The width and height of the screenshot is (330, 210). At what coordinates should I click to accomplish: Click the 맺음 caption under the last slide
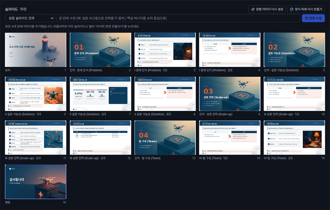click(8, 202)
